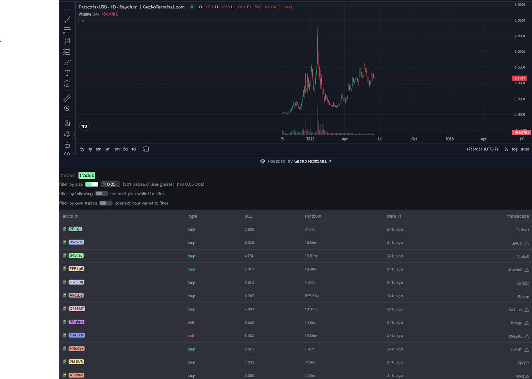Screen dimensions: 532x379
Task: Set chart range to 5d
Action: pyautogui.click(x=125, y=149)
